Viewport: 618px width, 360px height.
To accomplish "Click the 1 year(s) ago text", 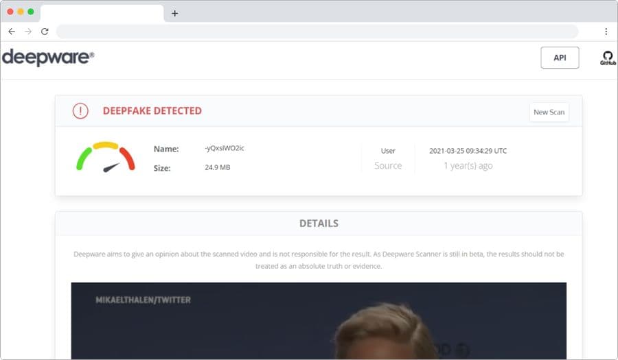I will pos(468,166).
